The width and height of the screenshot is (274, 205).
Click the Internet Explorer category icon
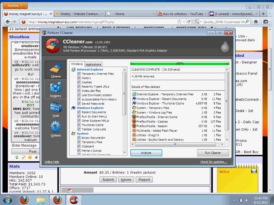pyautogui.click(x=73, y=69)
